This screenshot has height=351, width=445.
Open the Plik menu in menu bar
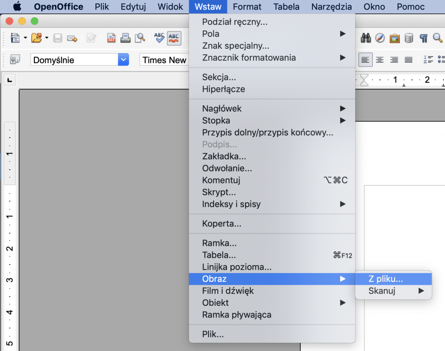click(102, 7)
